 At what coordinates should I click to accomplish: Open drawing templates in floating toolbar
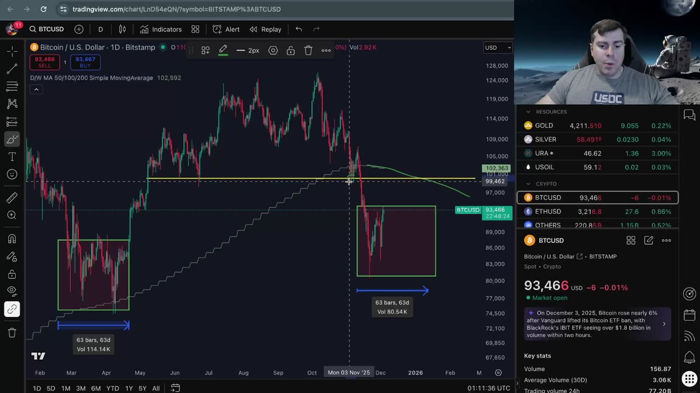pyautogui.click(x=206, y=50)
